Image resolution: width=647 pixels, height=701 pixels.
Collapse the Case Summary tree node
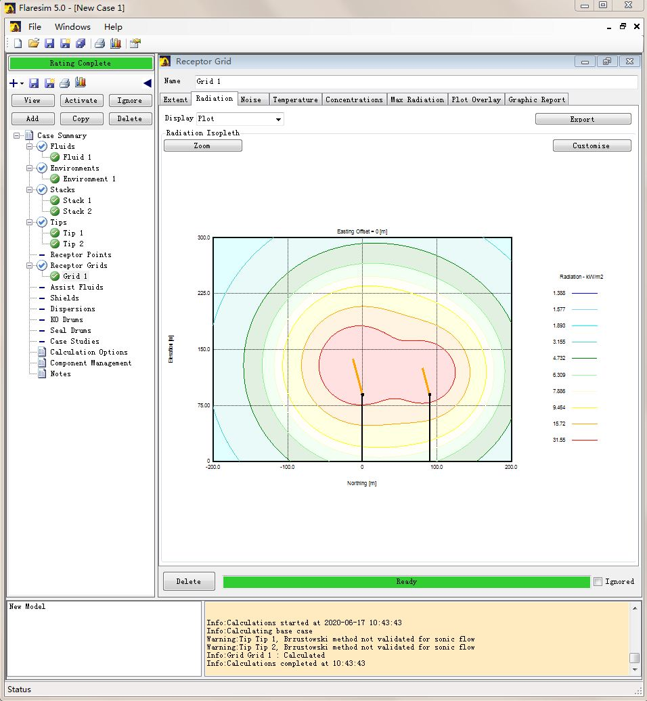tap(16, 135)
